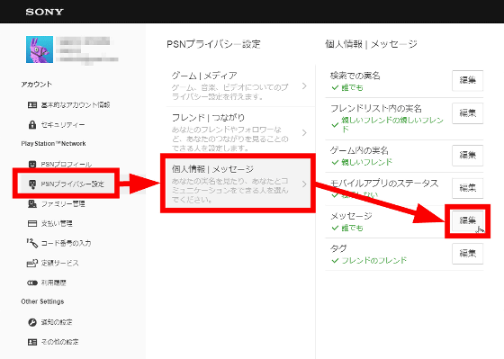The width and height of the screenshot is (504, 359).
Task: Click the 利用履歴 history icon
Action: 32,283
